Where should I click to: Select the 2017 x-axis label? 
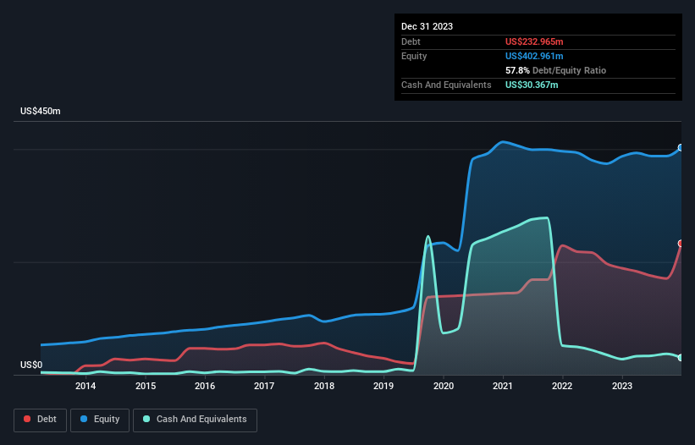coord(264,386)
